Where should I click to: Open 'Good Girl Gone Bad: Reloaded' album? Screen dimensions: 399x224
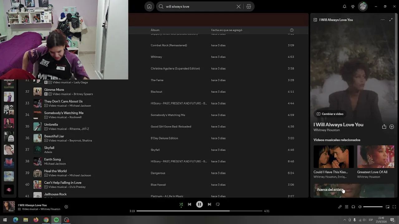pos(171,127)
